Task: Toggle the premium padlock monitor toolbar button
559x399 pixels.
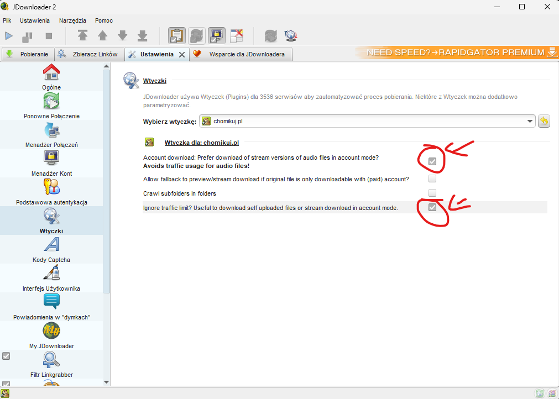Action: (x=217, y=35)
